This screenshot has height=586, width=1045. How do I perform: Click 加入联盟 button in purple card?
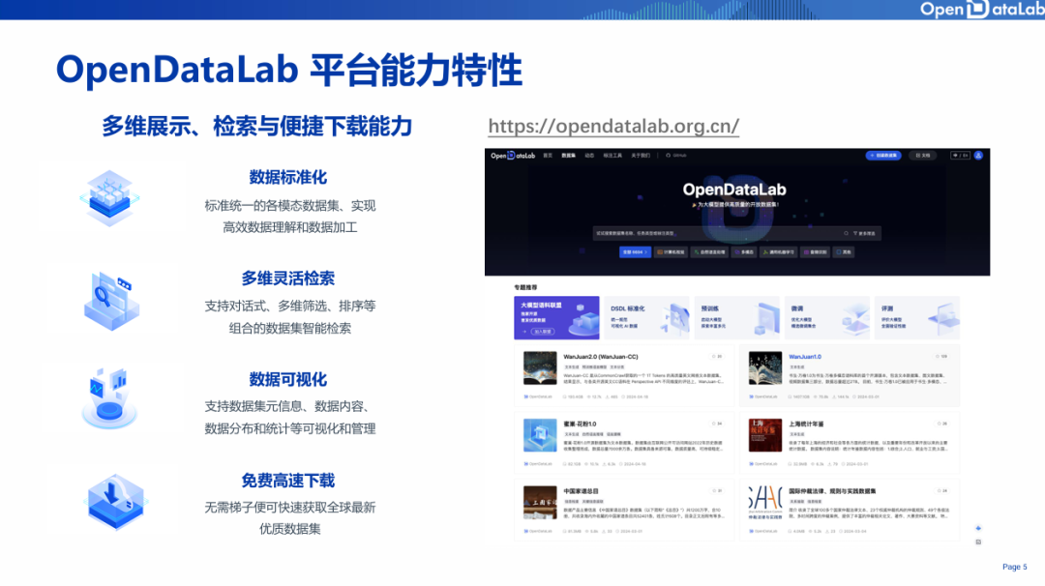(542, 331)
